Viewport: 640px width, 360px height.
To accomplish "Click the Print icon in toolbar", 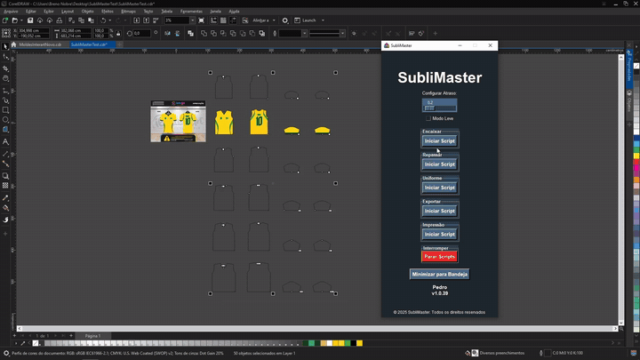I will (x=60, y=20).
